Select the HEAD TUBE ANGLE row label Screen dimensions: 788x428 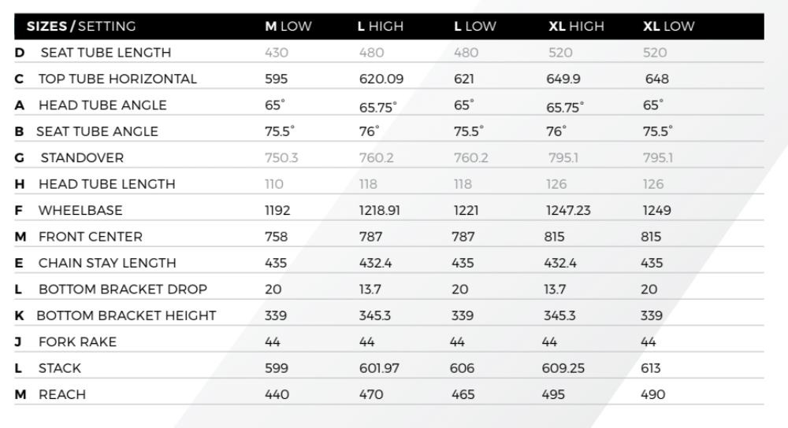tap(102, 105)
